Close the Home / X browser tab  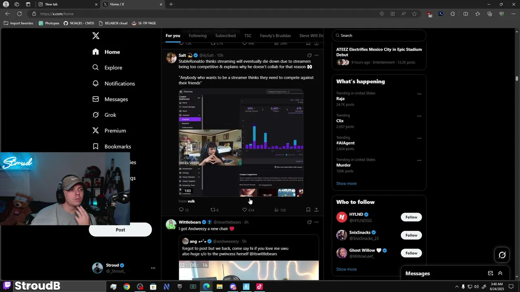click(x=161, y=4)
